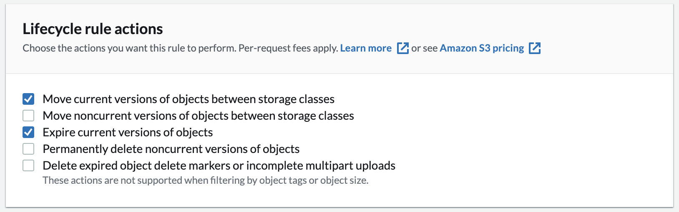Open the Learn more link
Viewport: 679px width, 212px height.
point(366,48)
